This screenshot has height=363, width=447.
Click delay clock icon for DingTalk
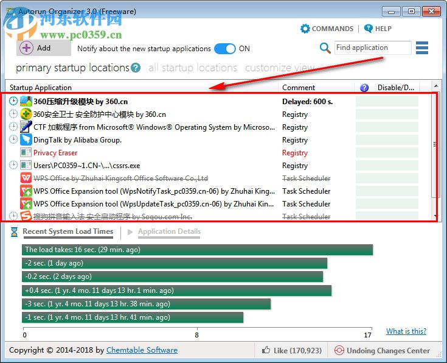pyautogui.click(x=13, y=139)
